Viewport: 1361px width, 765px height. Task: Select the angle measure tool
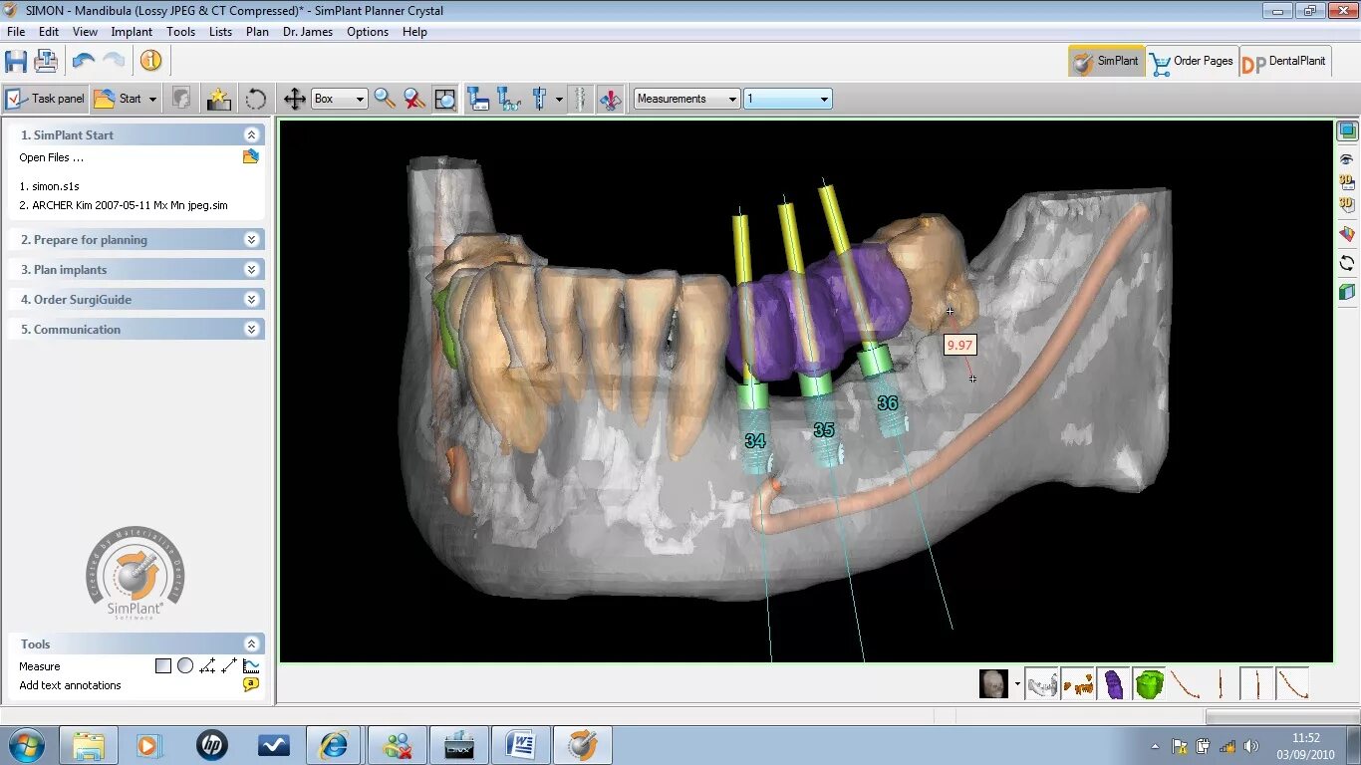click(x=207, y=666)
